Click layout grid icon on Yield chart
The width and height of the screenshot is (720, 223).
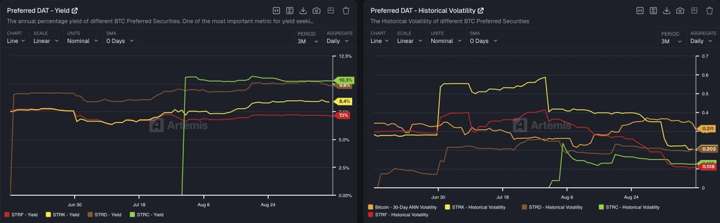pos(331,10)
